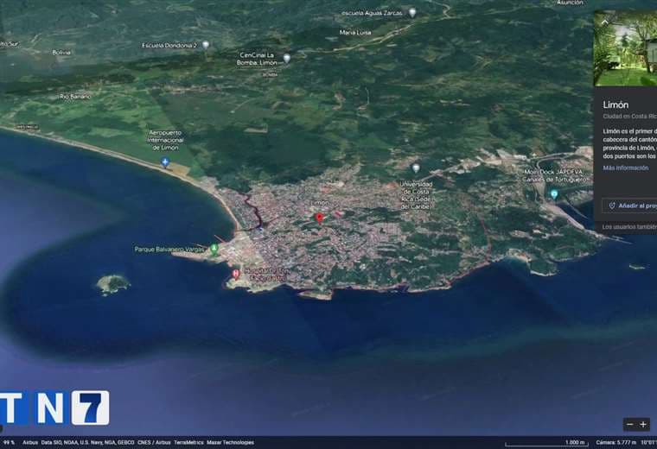Click the María Luisa place label

tap(354, 33)
